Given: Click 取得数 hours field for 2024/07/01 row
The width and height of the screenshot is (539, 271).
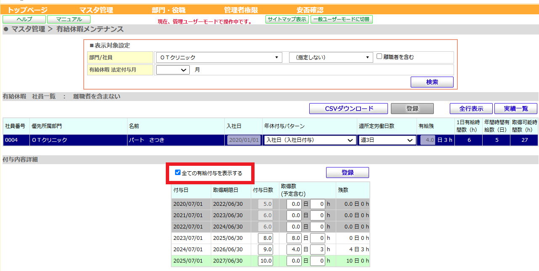Looking at the screenshot, I should [318, 249].
